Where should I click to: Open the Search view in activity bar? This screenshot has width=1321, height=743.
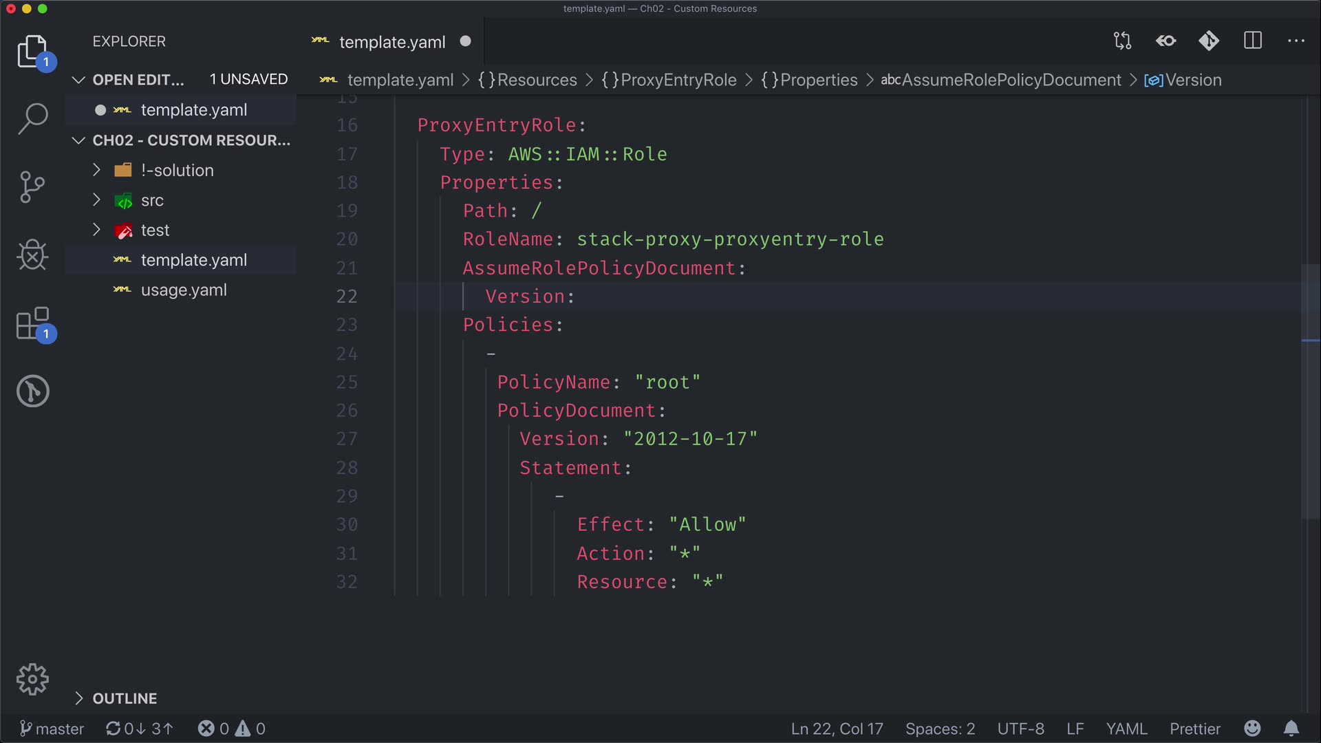[x=32, y=118]
